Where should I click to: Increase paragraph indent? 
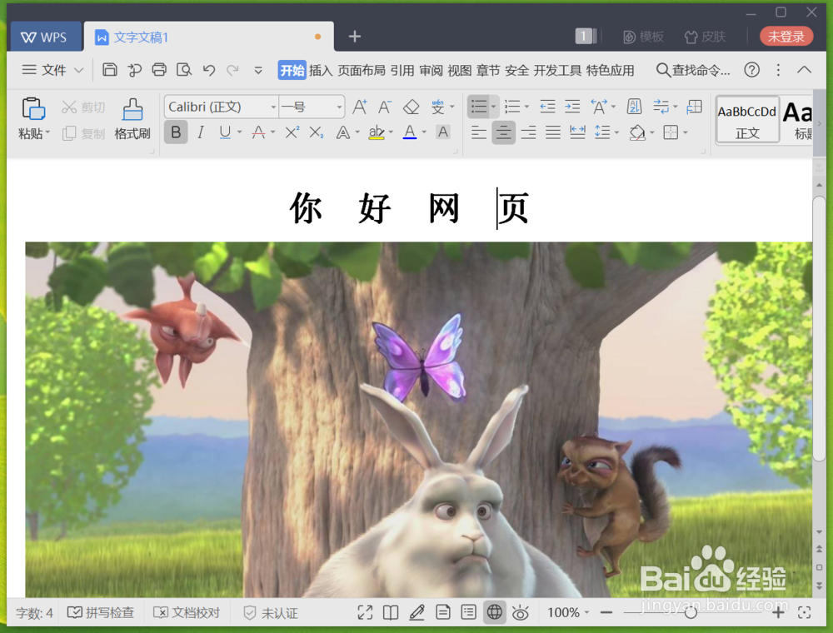tap(572, 107)
